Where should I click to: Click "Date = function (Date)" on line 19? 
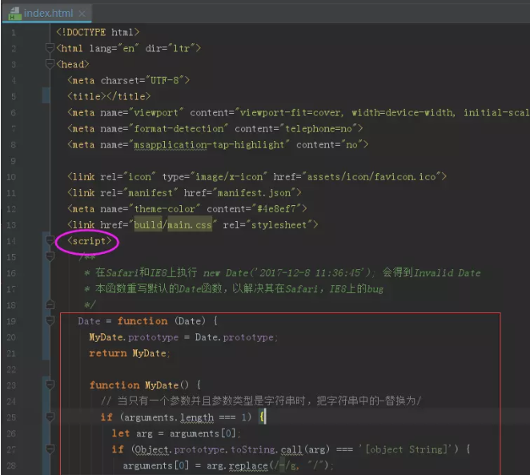click(x=142, y=321)
